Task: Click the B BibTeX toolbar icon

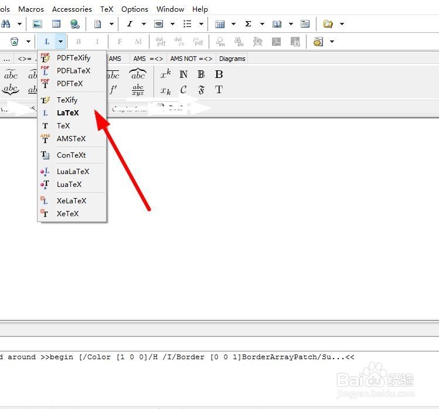Action: click(79, 42)
